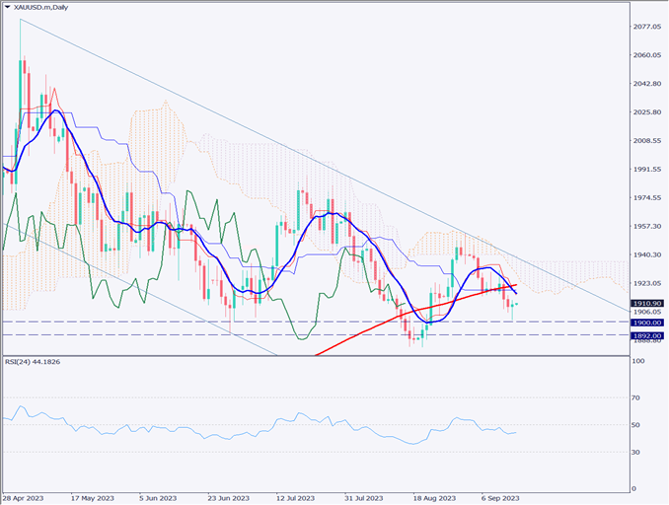Image resolution: width=669 pixels, height=505 pixels.
Task: Click the RSI 30 level label
Action: (x=638, y=452)
